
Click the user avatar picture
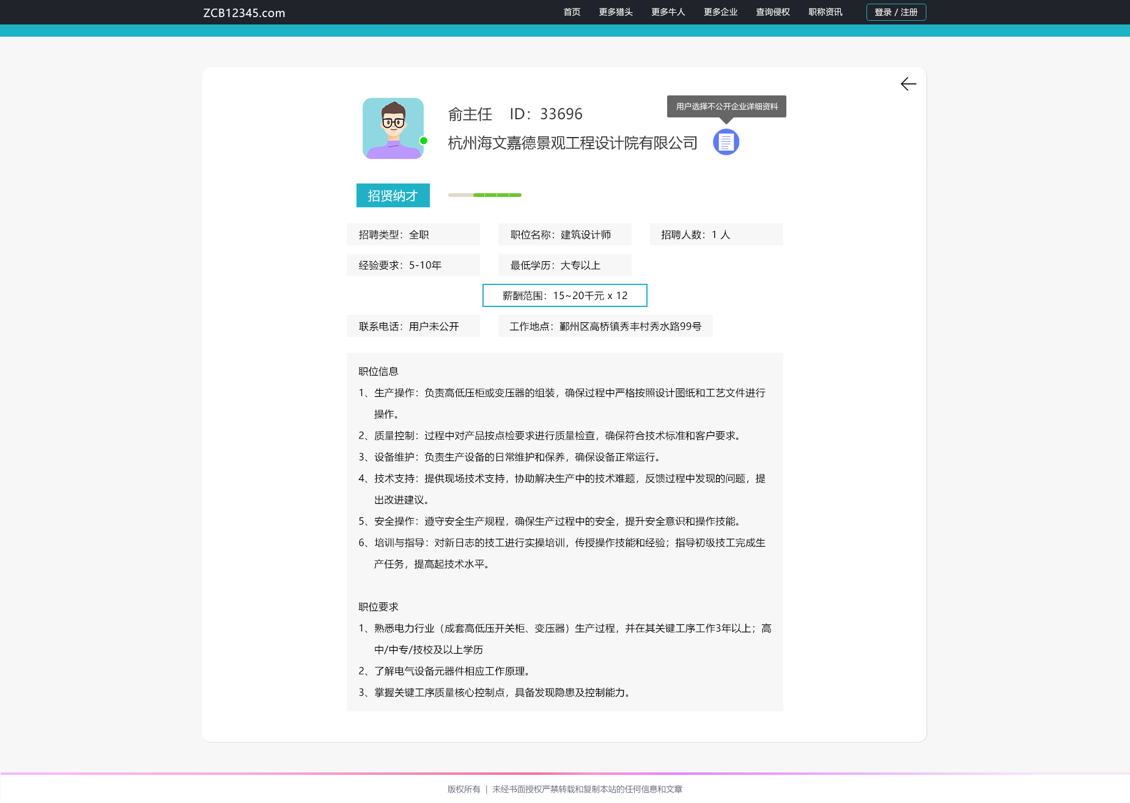click(x=393, y=128)
